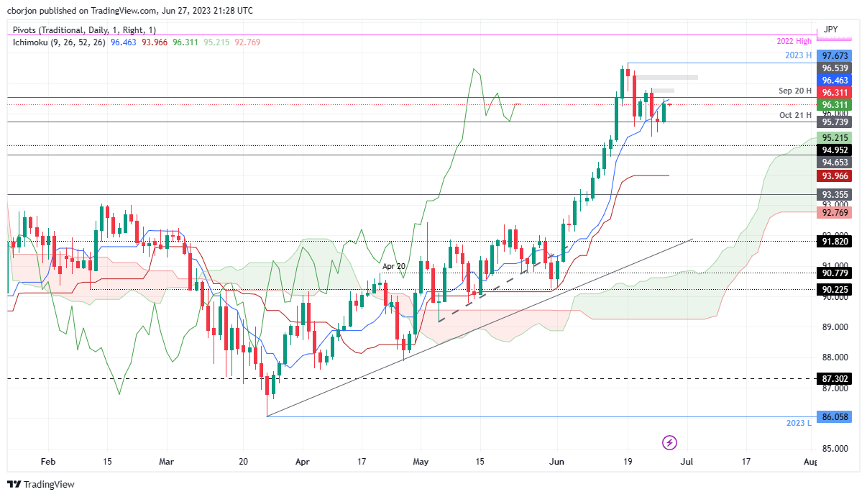Click the 2023 L label near 86.058
867x497 pixels.
click(798, 423)
